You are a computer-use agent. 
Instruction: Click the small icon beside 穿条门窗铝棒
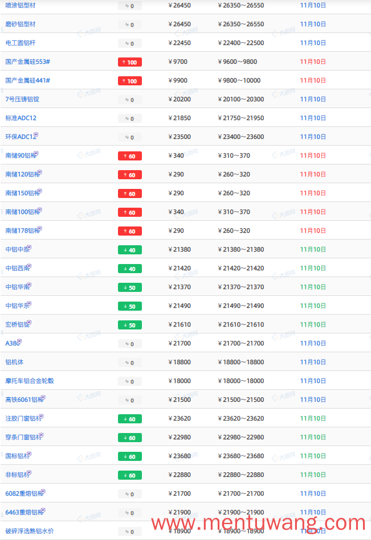coord(42,435)
